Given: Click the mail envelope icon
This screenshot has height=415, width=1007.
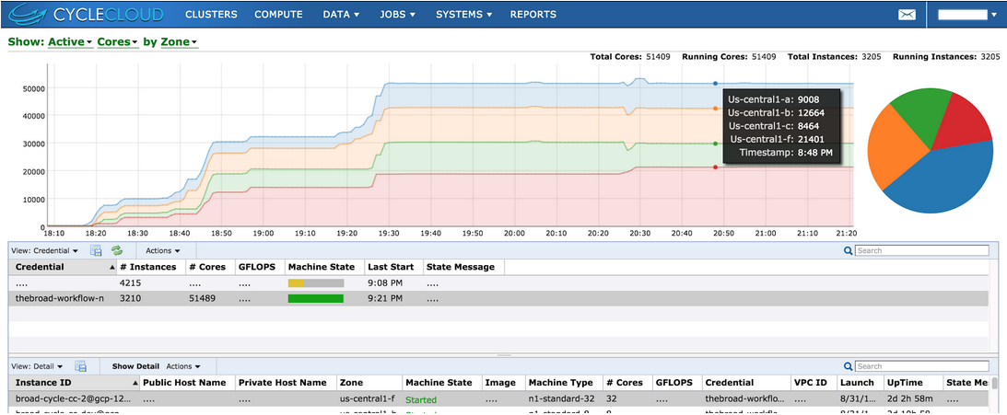Looking at the screenshot, I should pyautogui.click(x=908, y=15).
